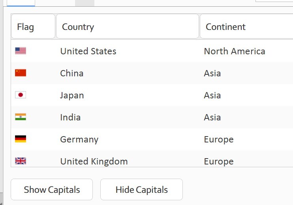293x205 pixels.
Task: Click the Continent column header
Action: pos(247,26)
